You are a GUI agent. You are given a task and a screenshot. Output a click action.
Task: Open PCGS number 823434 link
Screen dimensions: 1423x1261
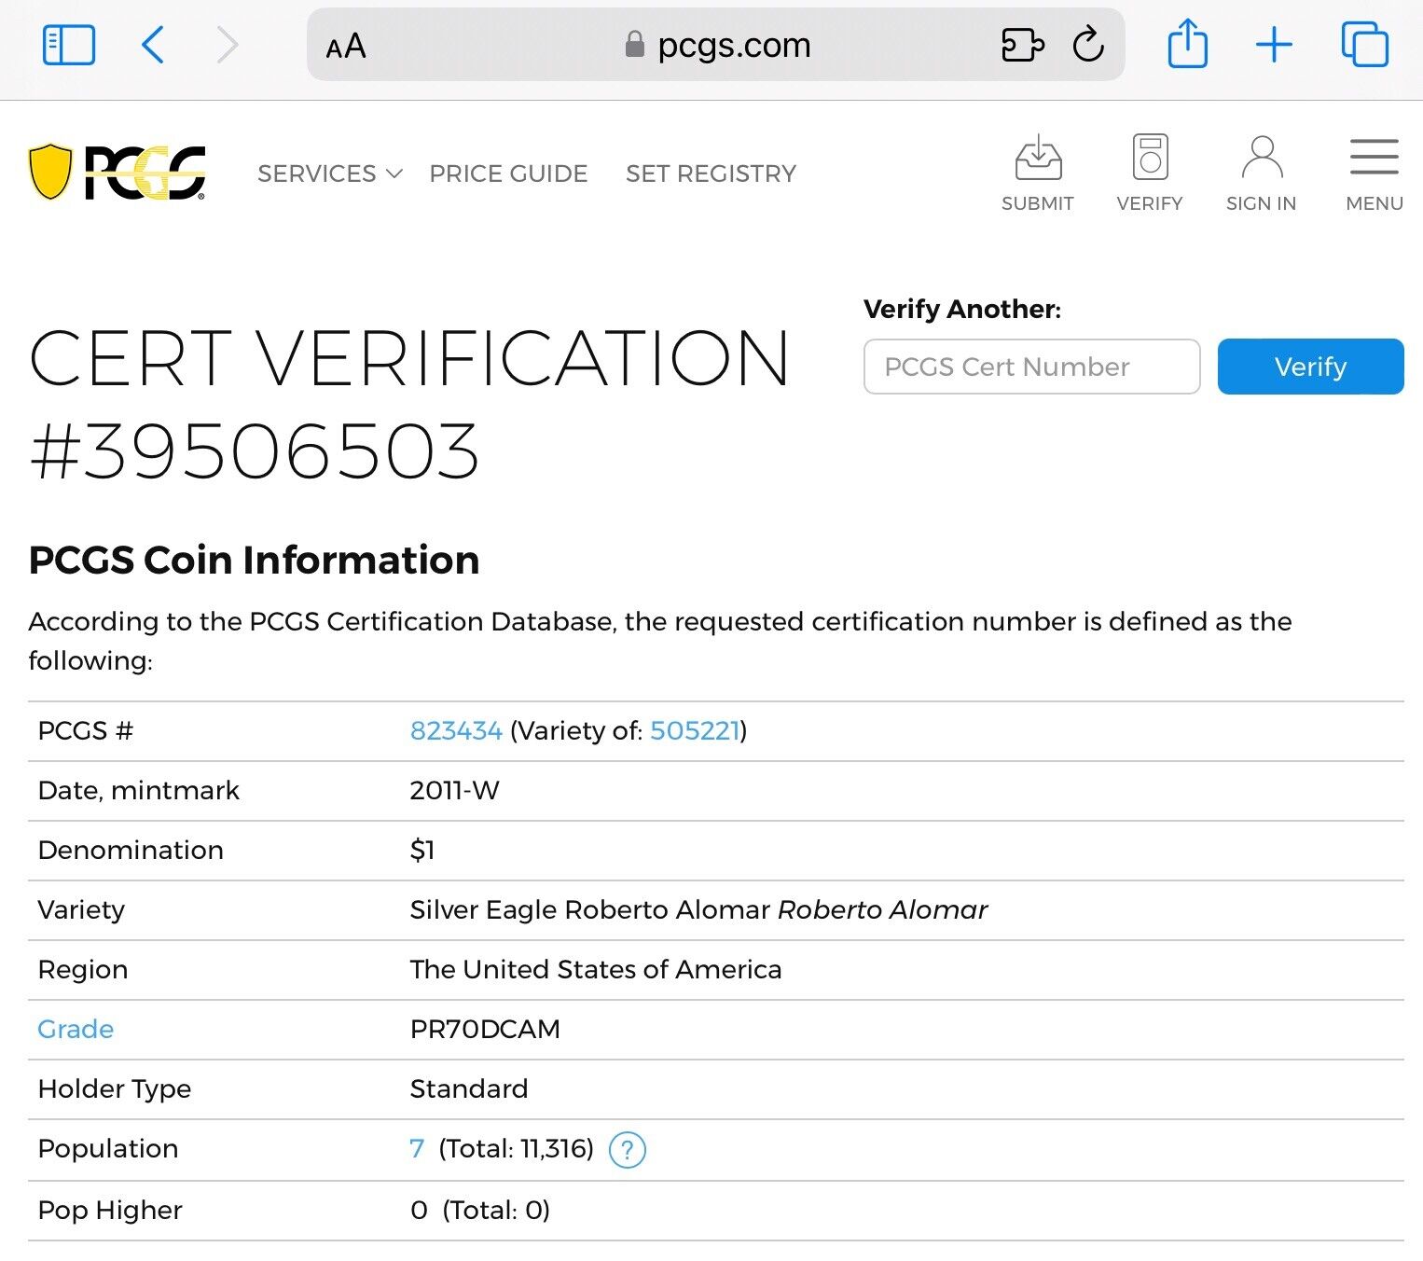[456, 730]
